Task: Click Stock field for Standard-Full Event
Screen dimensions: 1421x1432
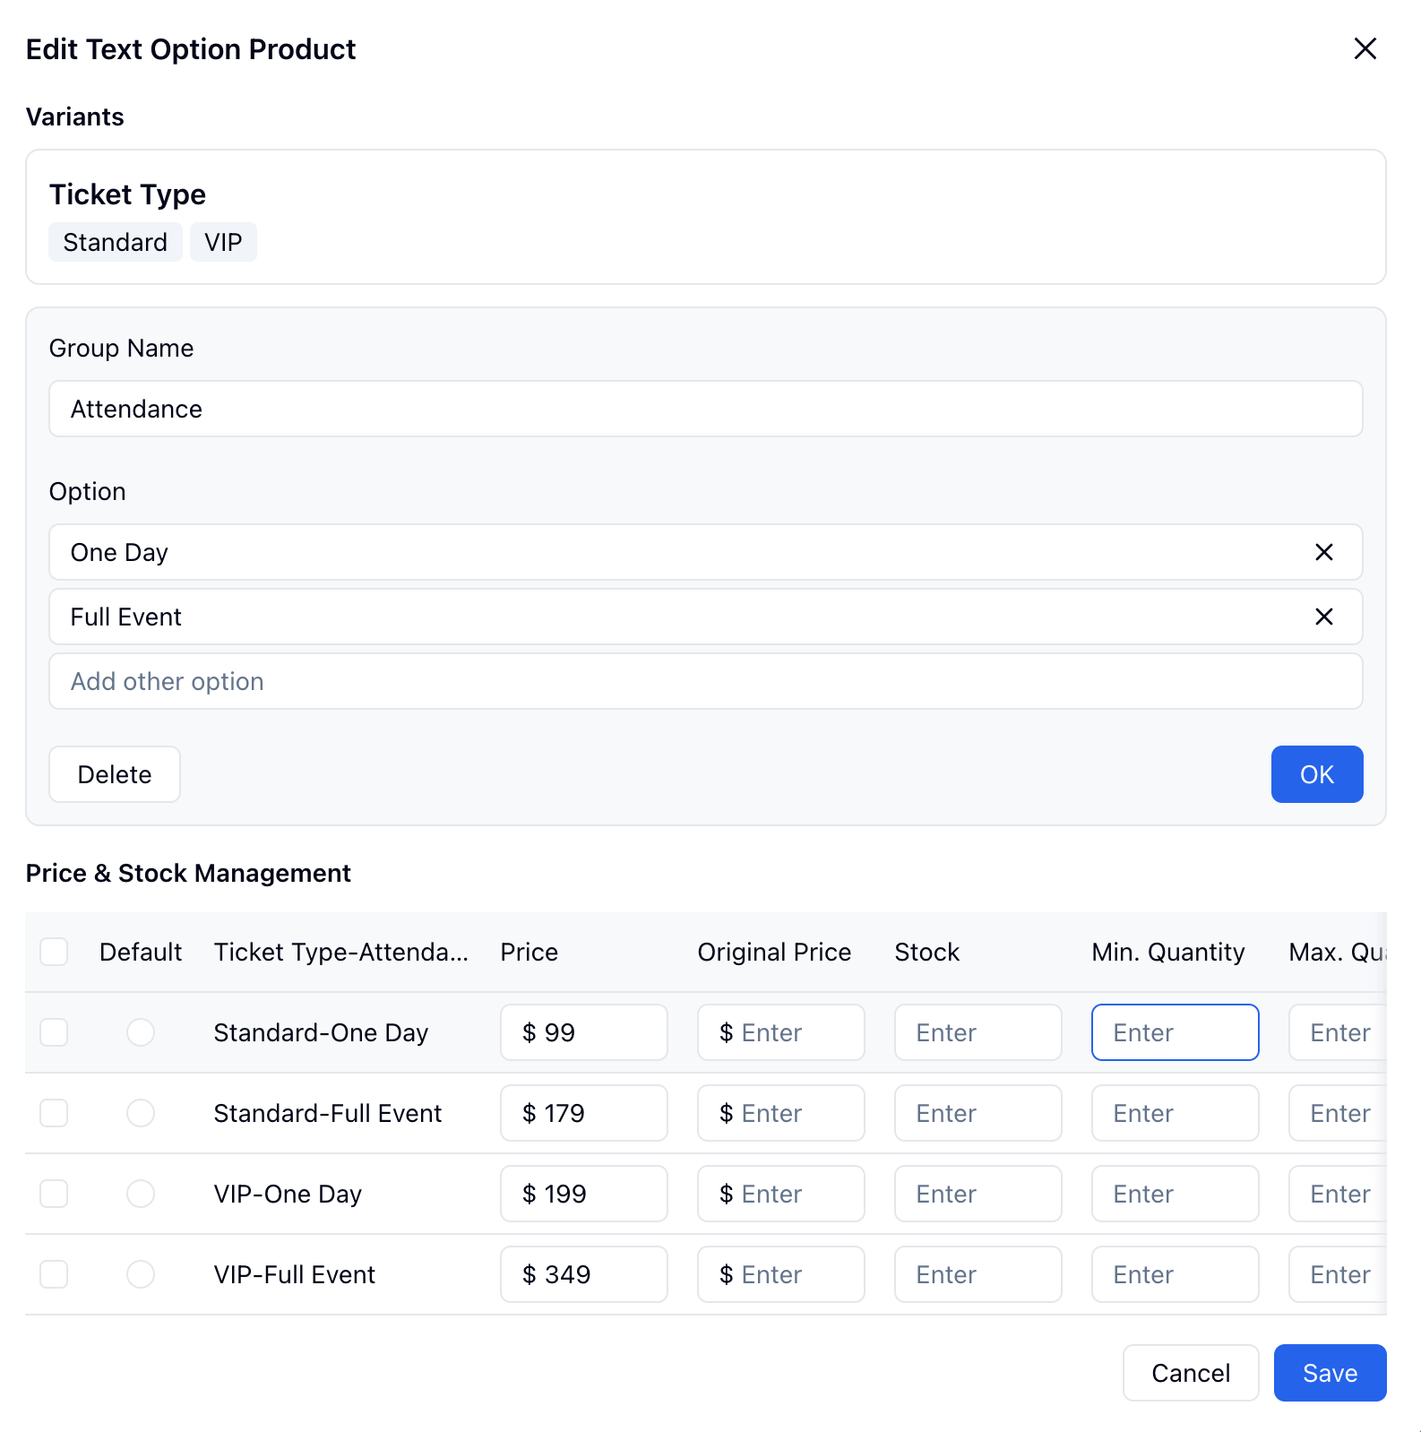Action: click(x=978, y=1113)
